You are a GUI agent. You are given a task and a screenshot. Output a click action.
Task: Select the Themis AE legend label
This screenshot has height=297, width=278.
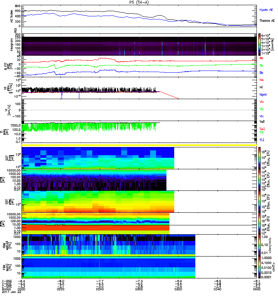point(267,21)
